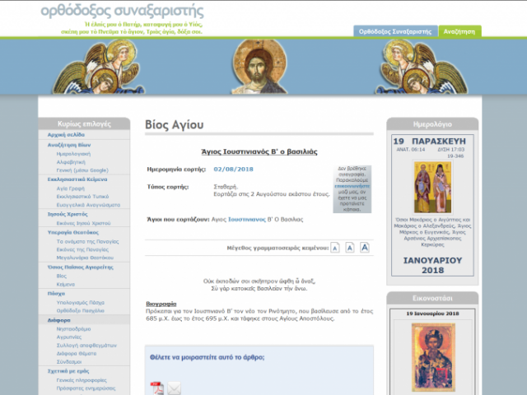Click the PDF export icon
Viewport: 527px width, 395px height.
click(157, 388)
